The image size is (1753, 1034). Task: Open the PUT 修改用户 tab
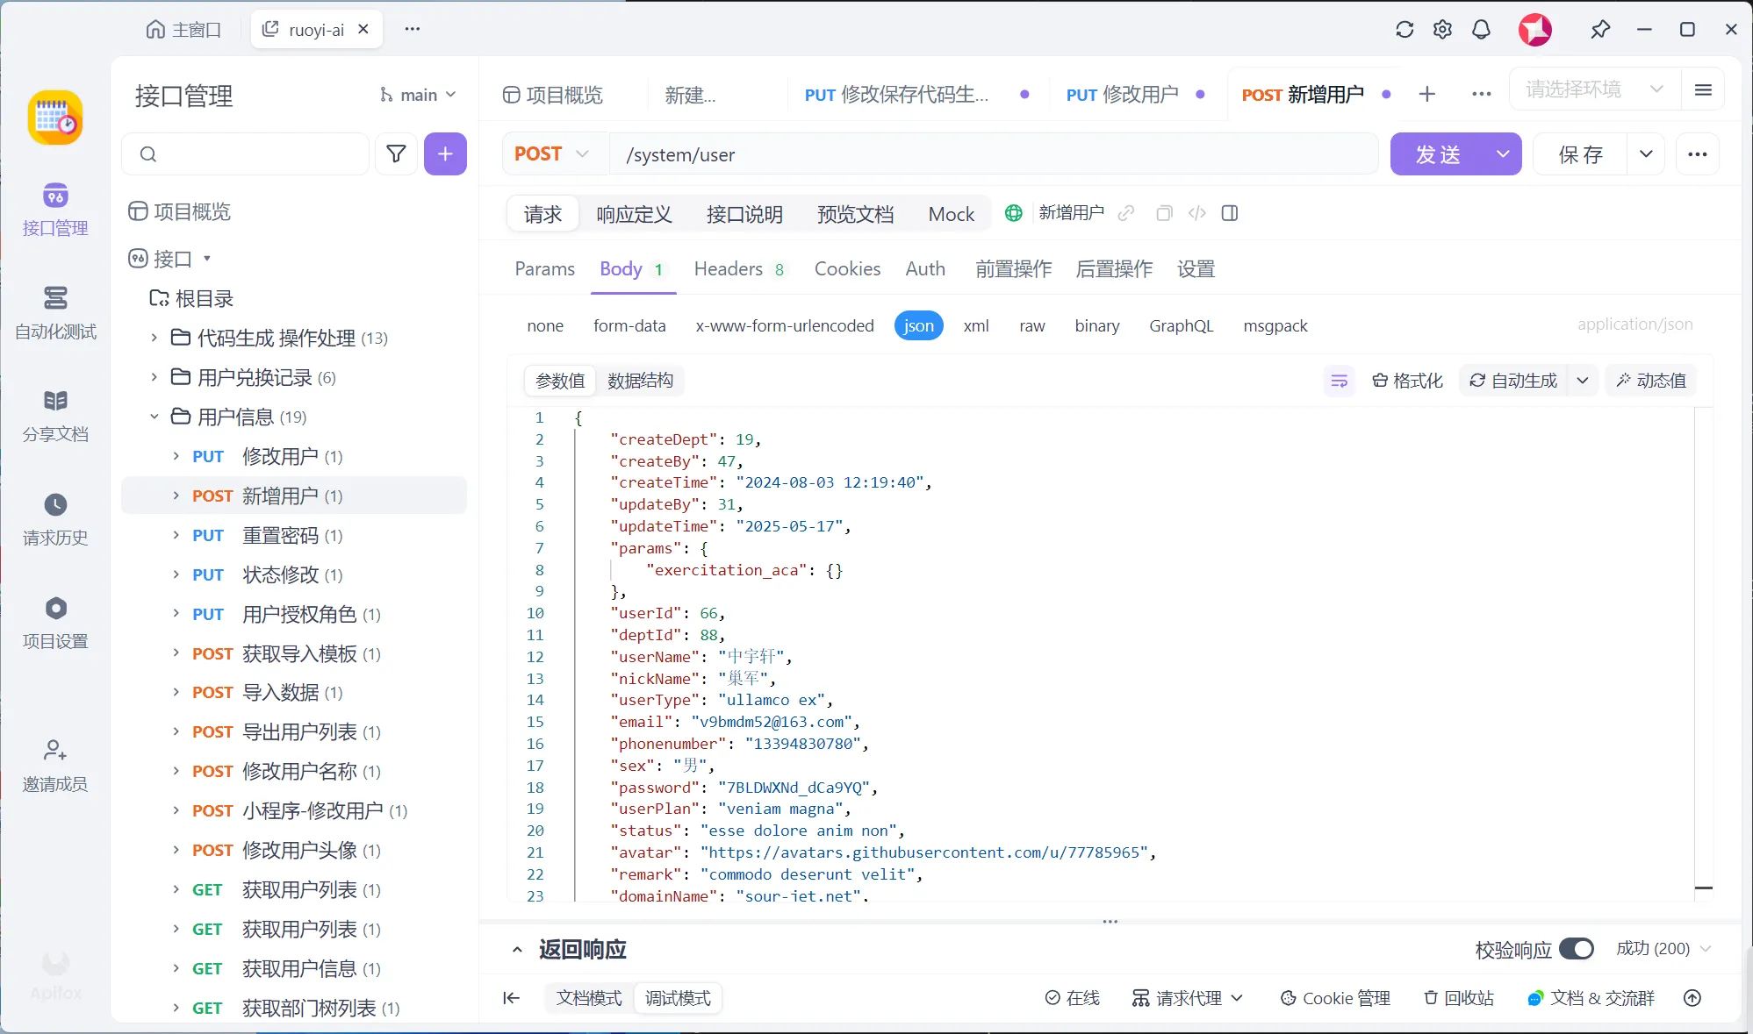pyautogui.click(x=1122, y=95)
